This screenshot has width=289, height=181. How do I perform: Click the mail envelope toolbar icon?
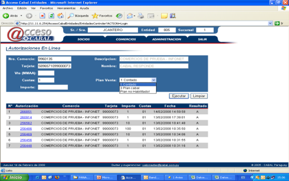[129, 16]
